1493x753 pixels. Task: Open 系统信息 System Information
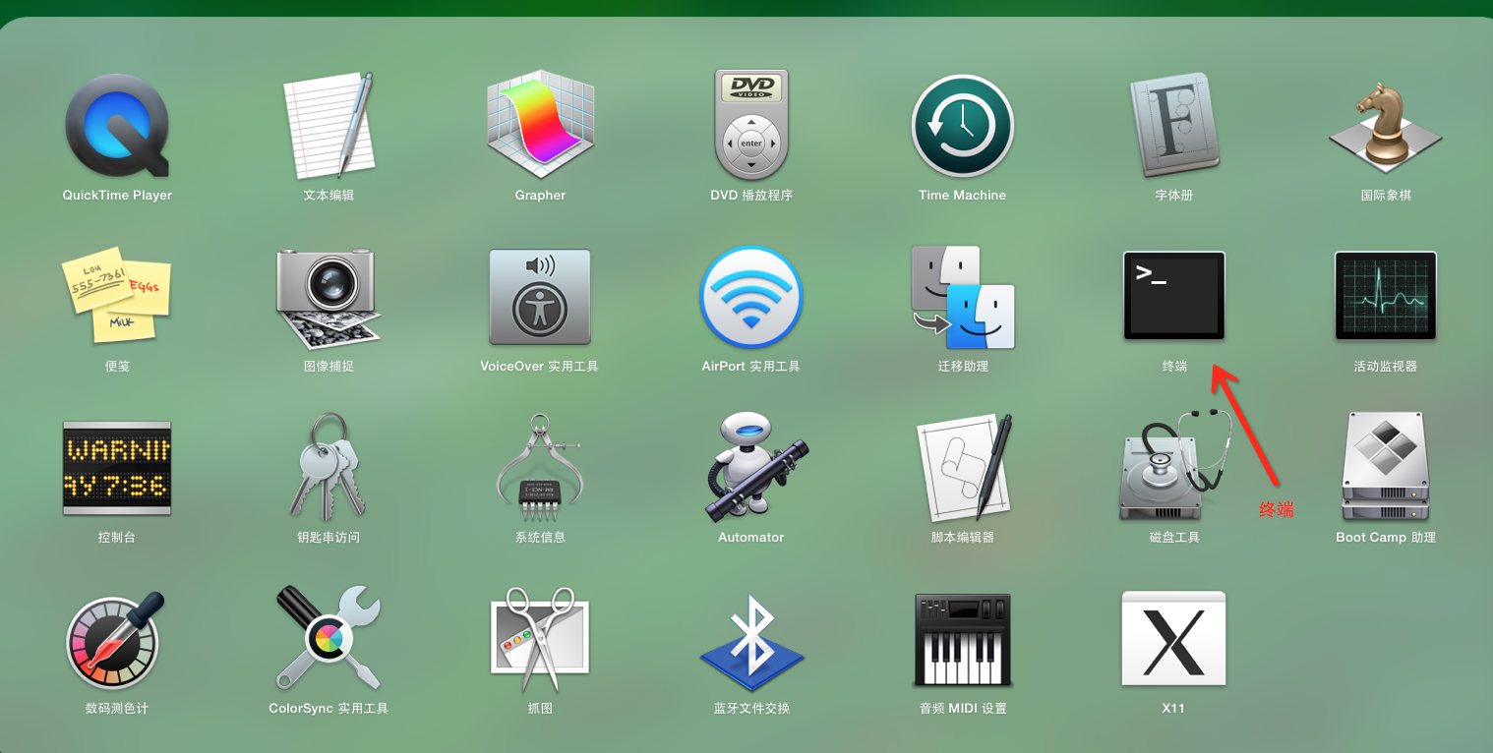tap(540, 466)
